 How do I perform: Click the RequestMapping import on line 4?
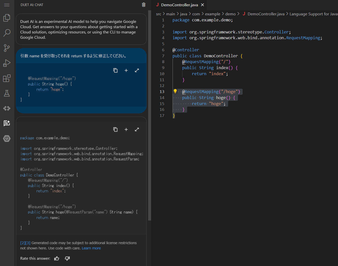[247, 38]
